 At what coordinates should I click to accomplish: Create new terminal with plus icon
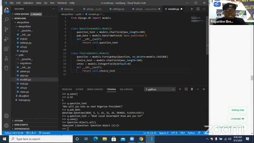click(x=180, y=89)
